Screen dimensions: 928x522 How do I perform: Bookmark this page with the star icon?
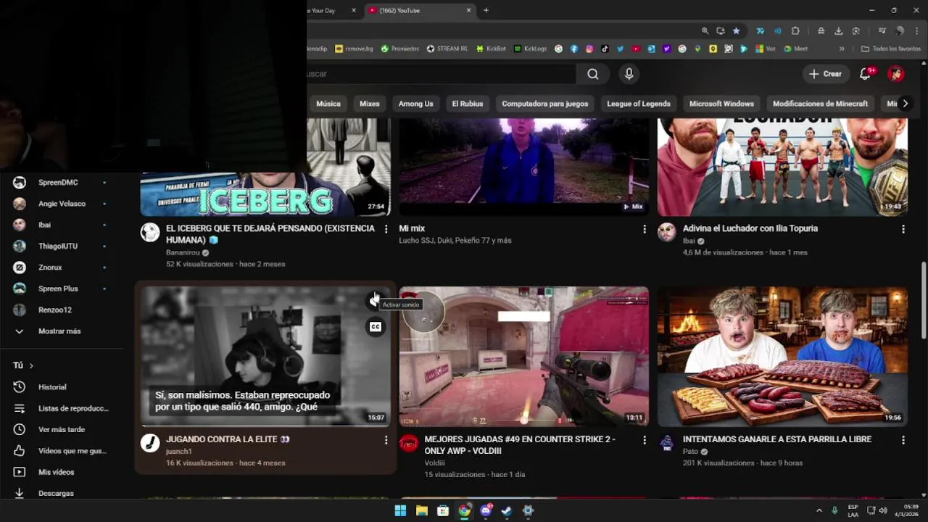(x=737, y=31)
